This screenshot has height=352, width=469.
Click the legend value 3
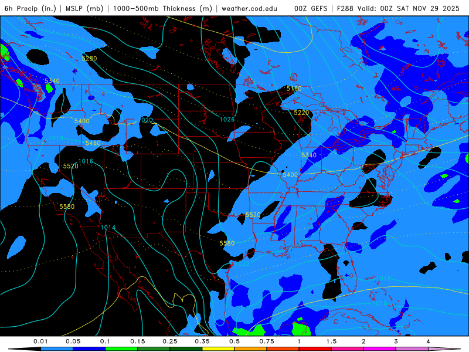coord(396,341)
